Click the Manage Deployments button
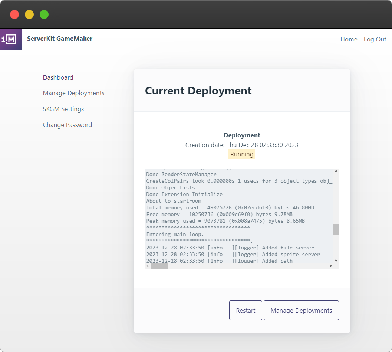The height and width of the screenshot is (352, 392). (x=301, y=310)
